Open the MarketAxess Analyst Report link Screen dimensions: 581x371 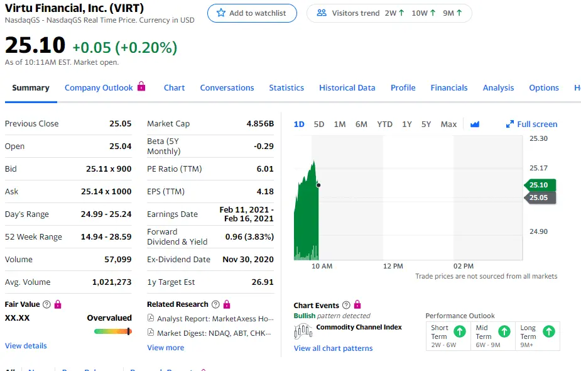pos(210,319)
